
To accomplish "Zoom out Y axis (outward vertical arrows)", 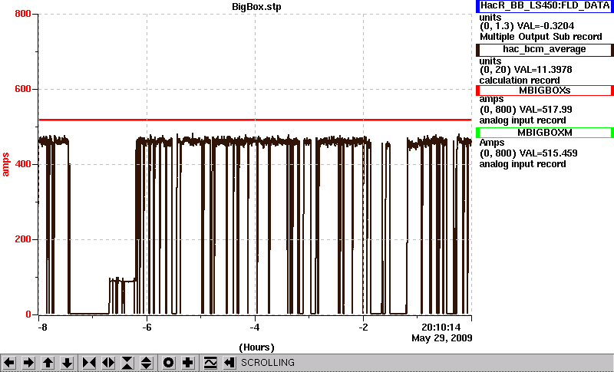I will pyautogui.click(x=147, y=363).
